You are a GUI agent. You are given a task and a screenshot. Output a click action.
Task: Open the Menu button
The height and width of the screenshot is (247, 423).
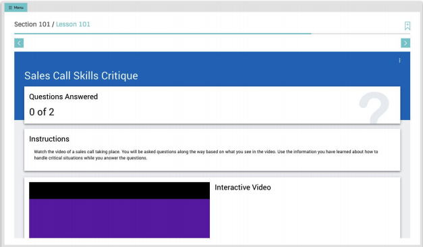pyautogui.click(x=16, y=7)
